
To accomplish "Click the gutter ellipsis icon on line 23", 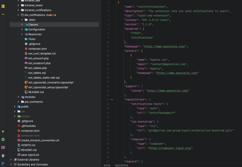I will click(112, 99).
